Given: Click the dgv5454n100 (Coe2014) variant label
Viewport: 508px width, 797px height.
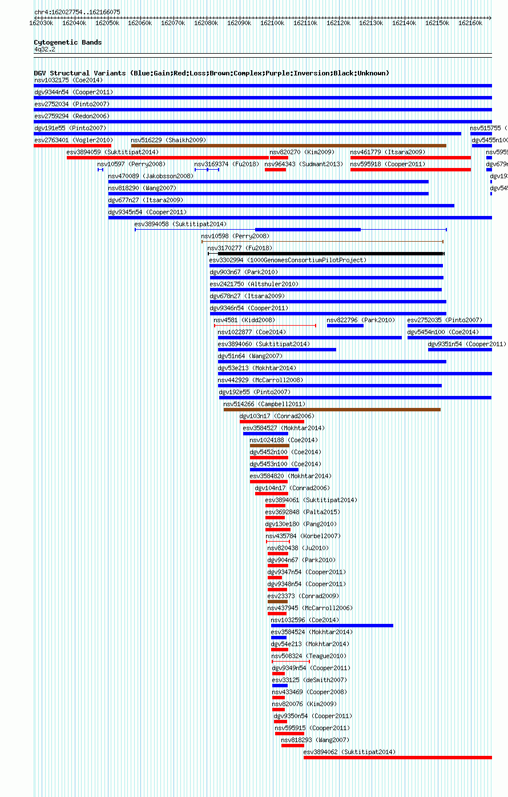Looking at the screenshot, I should pyautogui.click(x=443, y=332).
